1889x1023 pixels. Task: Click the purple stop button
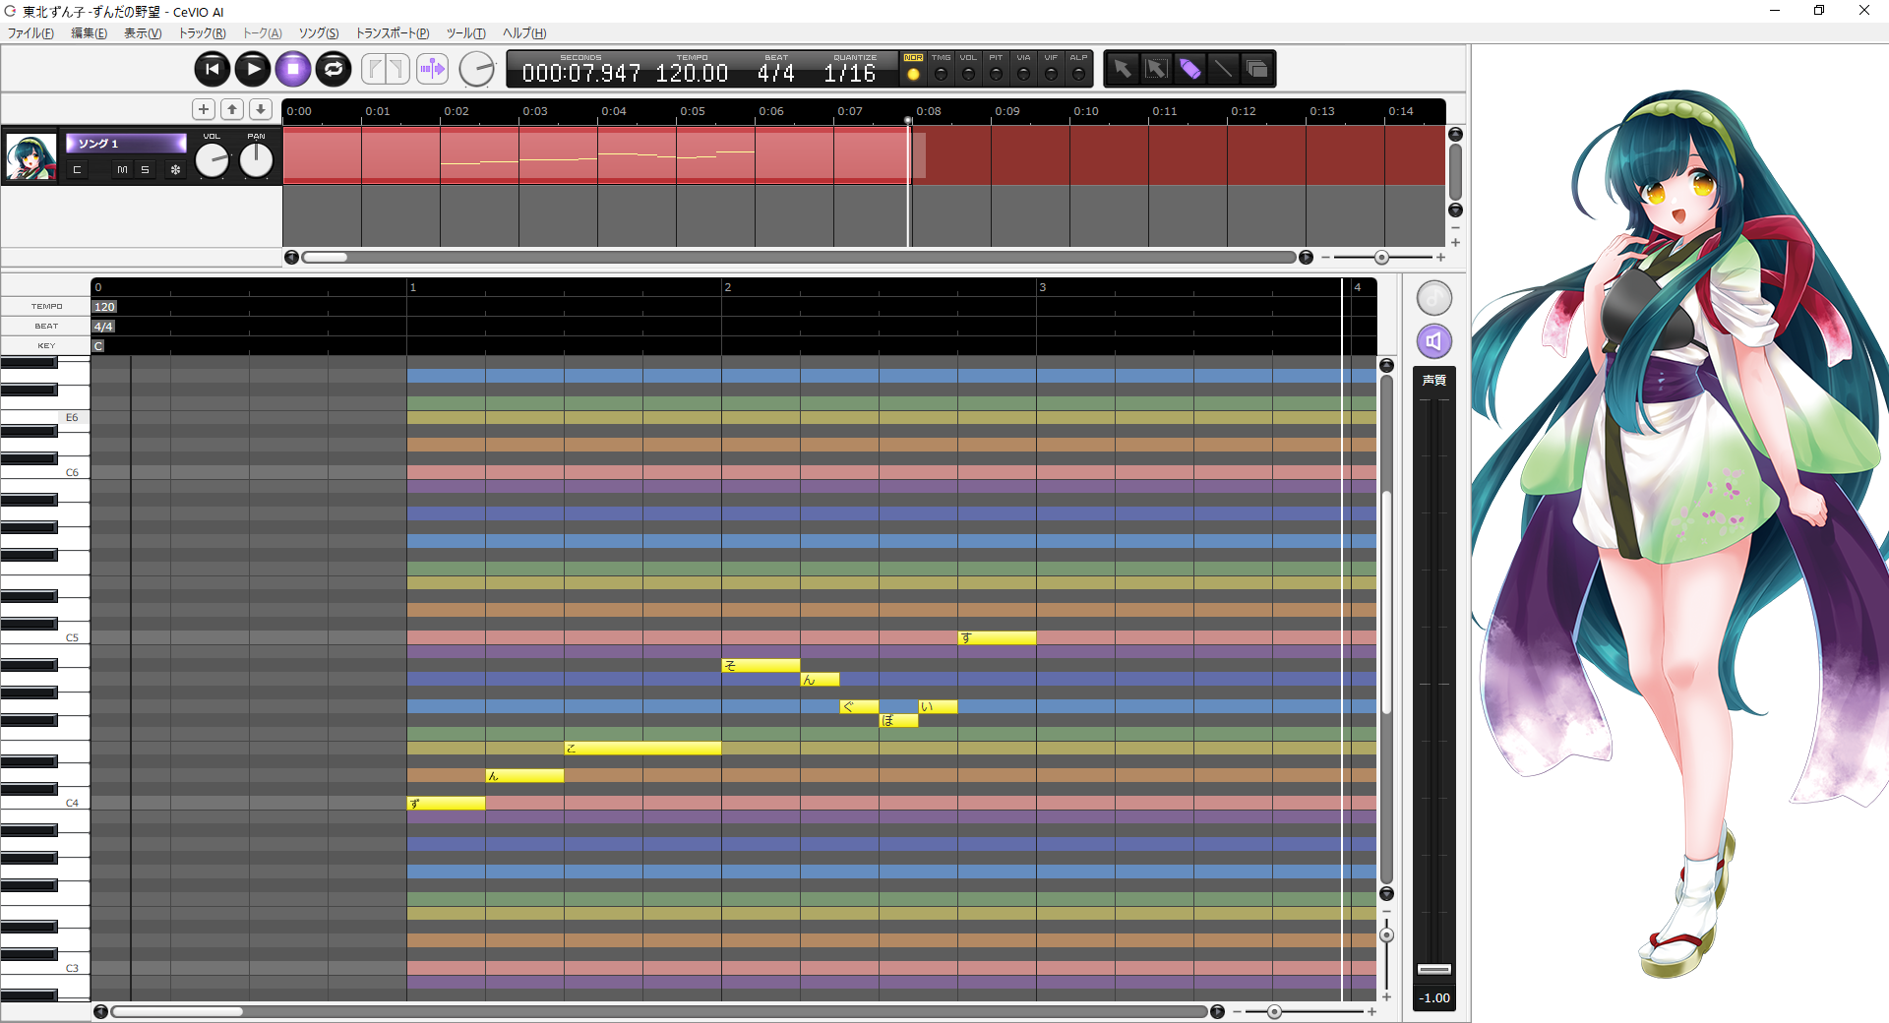tap(293, 69)
